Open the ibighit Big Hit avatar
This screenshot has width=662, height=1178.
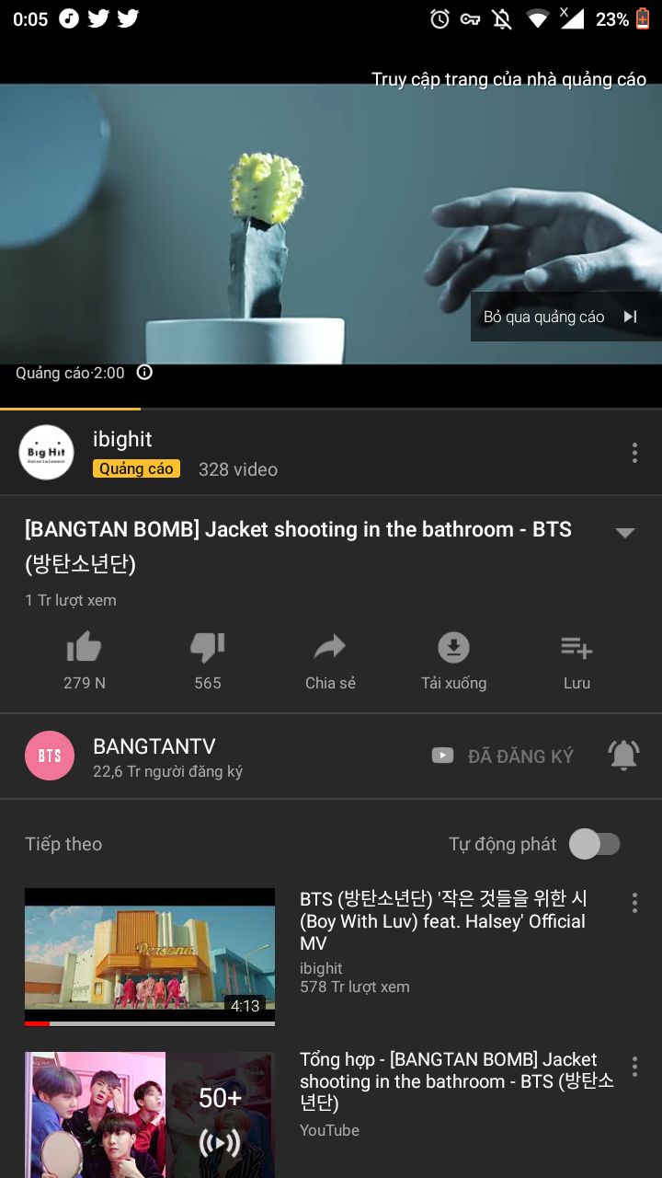[x=46, y=452]
